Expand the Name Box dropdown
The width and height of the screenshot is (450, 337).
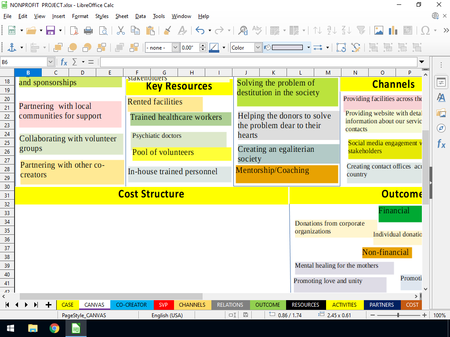pos(51,62)
